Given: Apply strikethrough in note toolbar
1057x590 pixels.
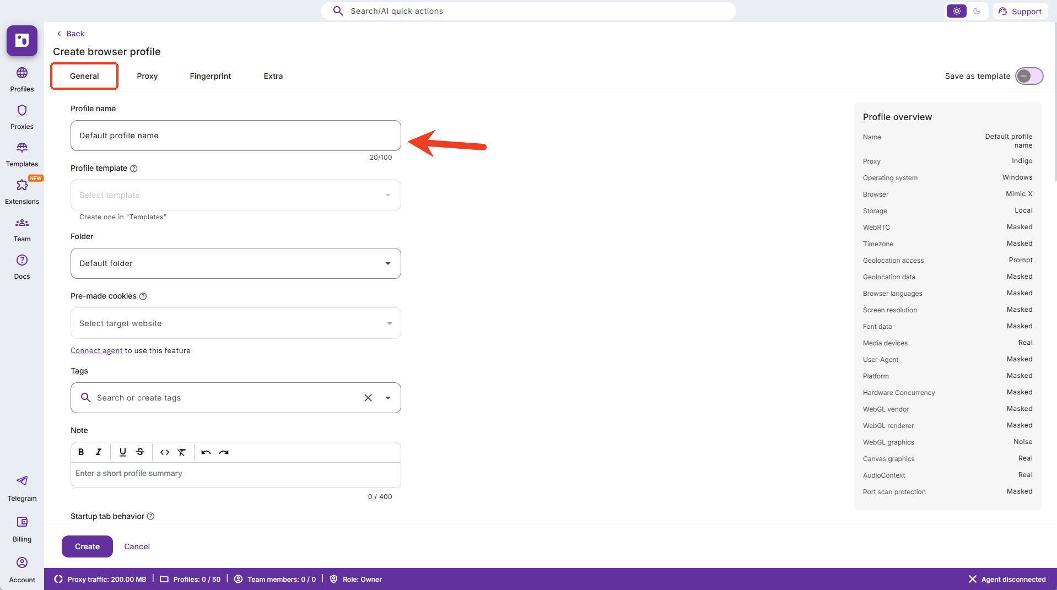Looking at the screenshot, I should pyautogui.click(x=140, y=452).
